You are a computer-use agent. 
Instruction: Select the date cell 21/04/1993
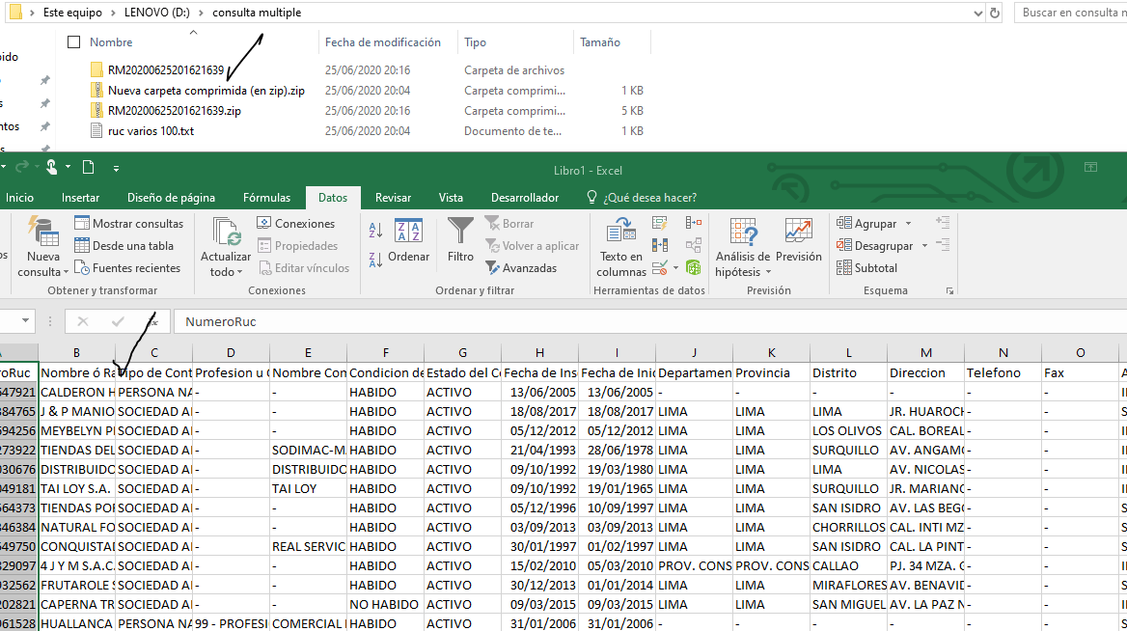tap(539, 450)
